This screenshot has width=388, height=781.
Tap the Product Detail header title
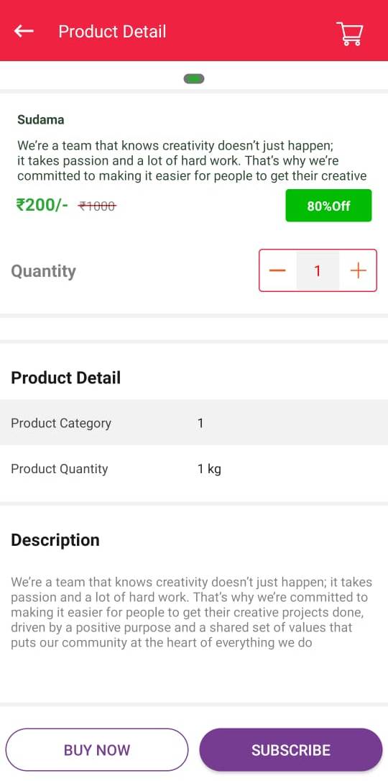coord(112,32)
